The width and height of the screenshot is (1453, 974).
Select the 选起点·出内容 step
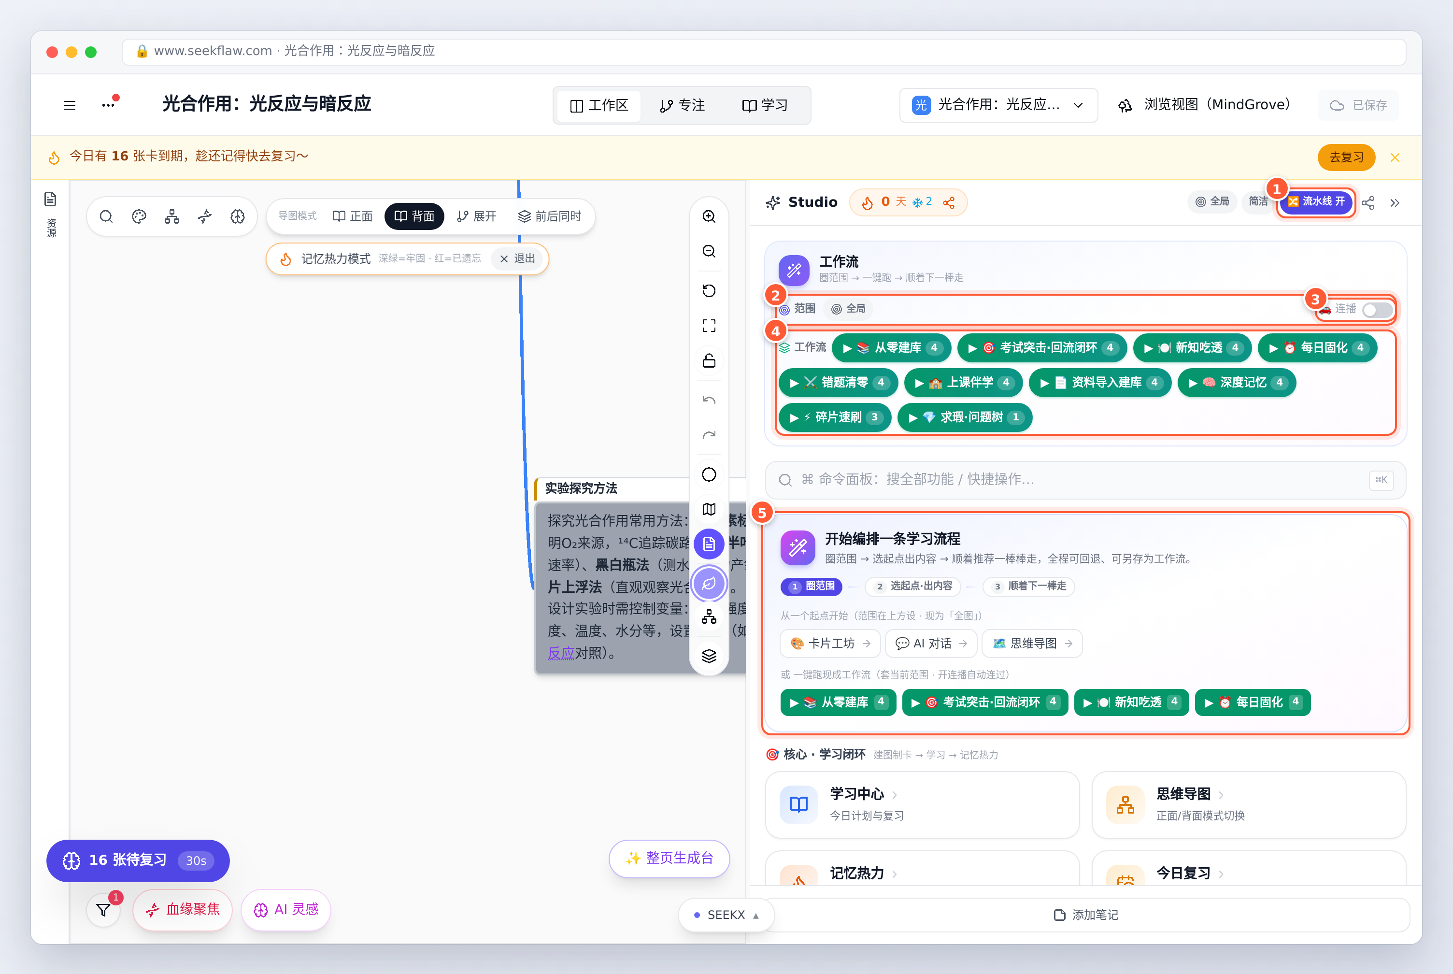913,587
